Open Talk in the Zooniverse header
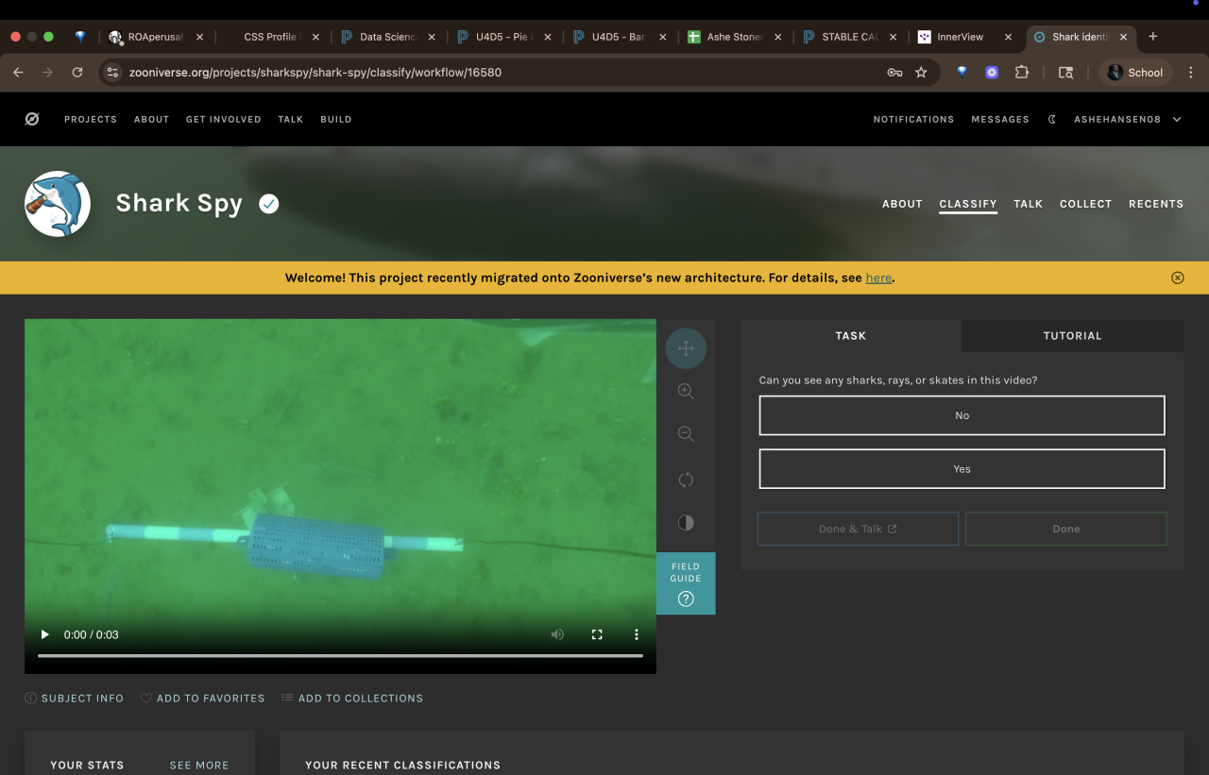The height and width of the screenshot is (775, 1209). pyautogui.click(x=291, y=120)
